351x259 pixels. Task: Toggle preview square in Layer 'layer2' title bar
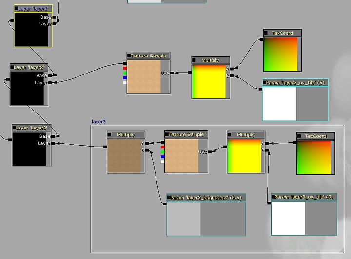point(12,67)
